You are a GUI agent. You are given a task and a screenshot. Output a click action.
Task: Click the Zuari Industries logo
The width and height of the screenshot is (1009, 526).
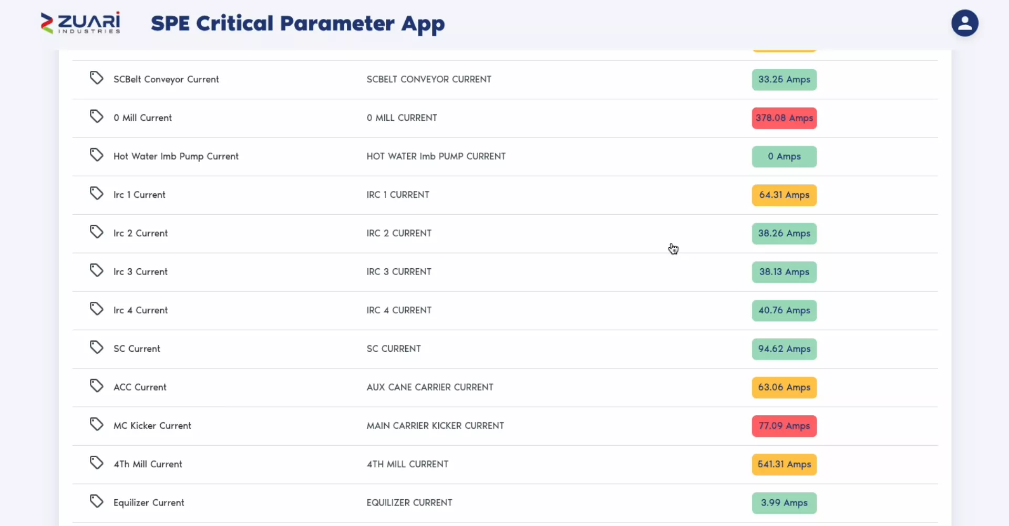click(80, 23)
